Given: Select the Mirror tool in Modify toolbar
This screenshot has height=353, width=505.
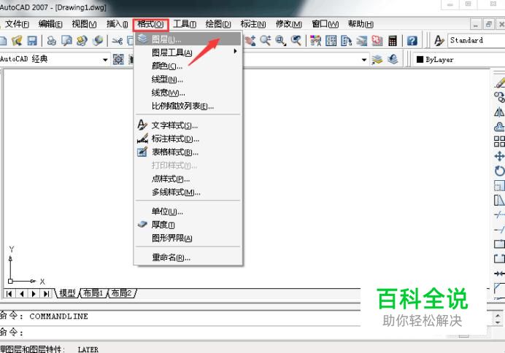Looking at the screenshot, I should (x=499, y=112).
